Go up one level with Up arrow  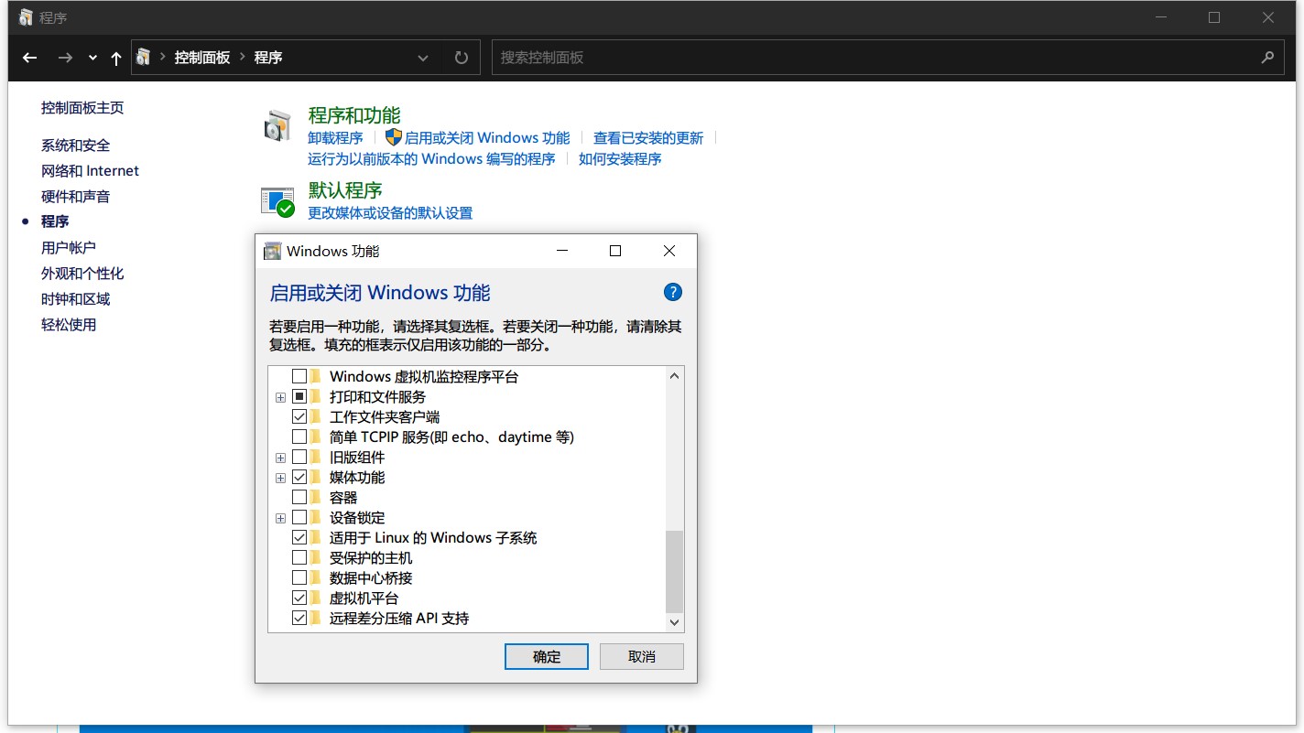tap(116, 58)
